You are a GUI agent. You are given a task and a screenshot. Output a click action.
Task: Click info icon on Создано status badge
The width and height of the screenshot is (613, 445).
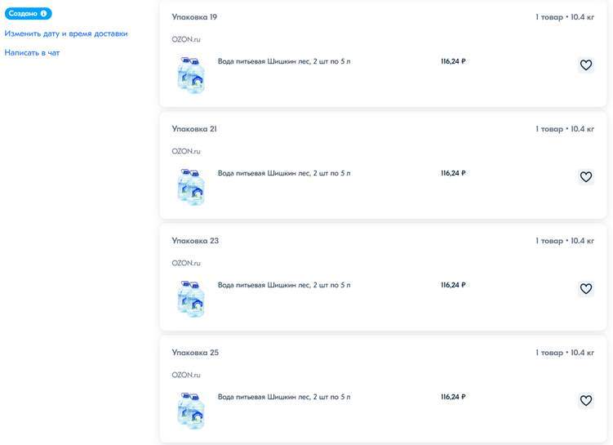44,14
